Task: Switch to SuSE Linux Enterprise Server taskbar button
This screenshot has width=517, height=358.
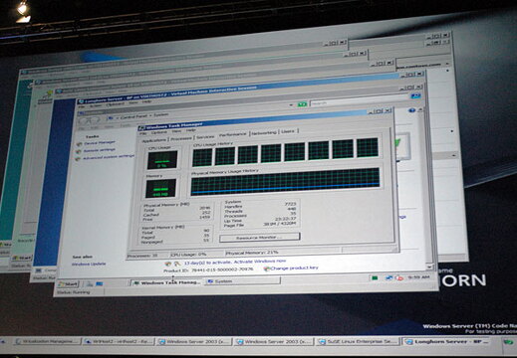Action: click(x=358, y=341)
